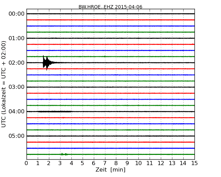The height and width of the screenshot is (177, 221).
Task: Click the x-axis tick label 12
Action: pyautogui.click(x=161, y=163)
